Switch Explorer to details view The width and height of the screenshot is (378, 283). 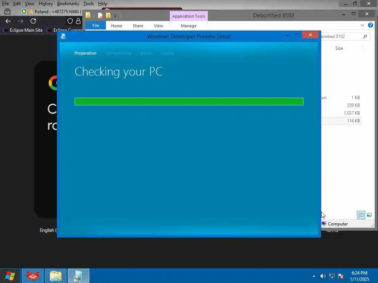click(x=361, y=215)
